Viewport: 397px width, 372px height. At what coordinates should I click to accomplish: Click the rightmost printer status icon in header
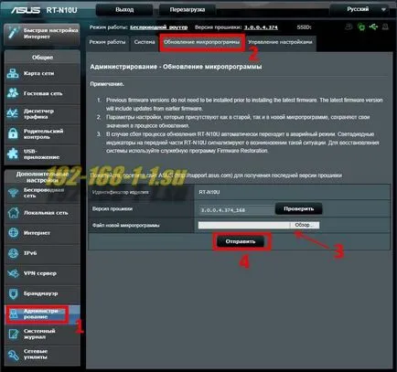(385, 27)
